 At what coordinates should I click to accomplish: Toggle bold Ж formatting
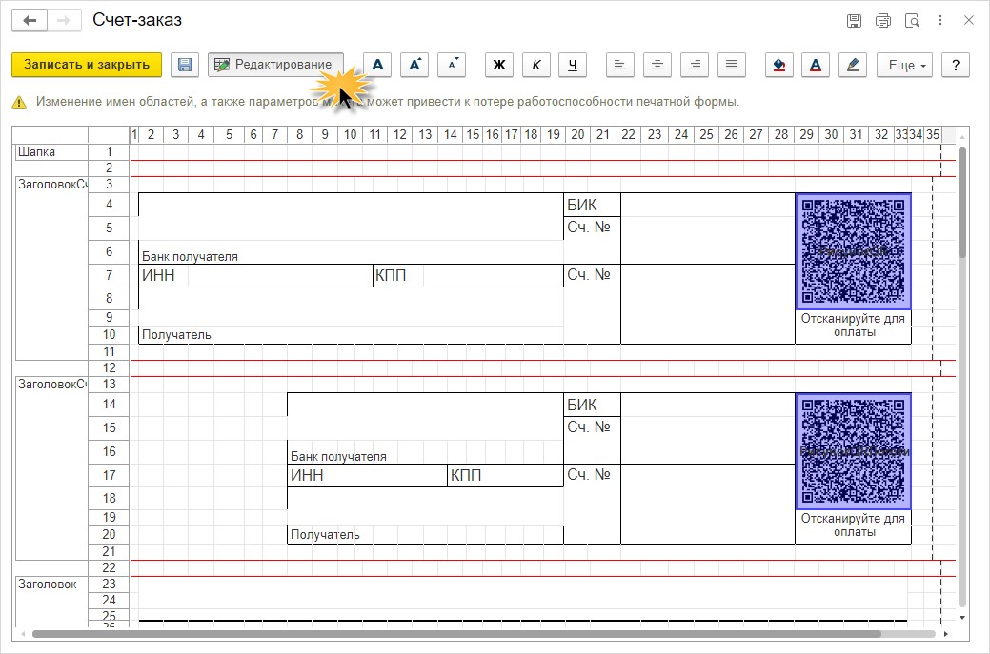(x=498, y=65)
